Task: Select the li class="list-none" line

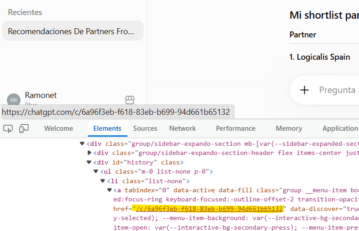Action: [148, 181]
